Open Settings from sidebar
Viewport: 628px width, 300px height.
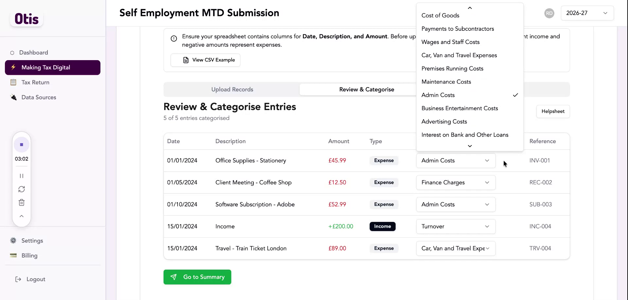32,241
